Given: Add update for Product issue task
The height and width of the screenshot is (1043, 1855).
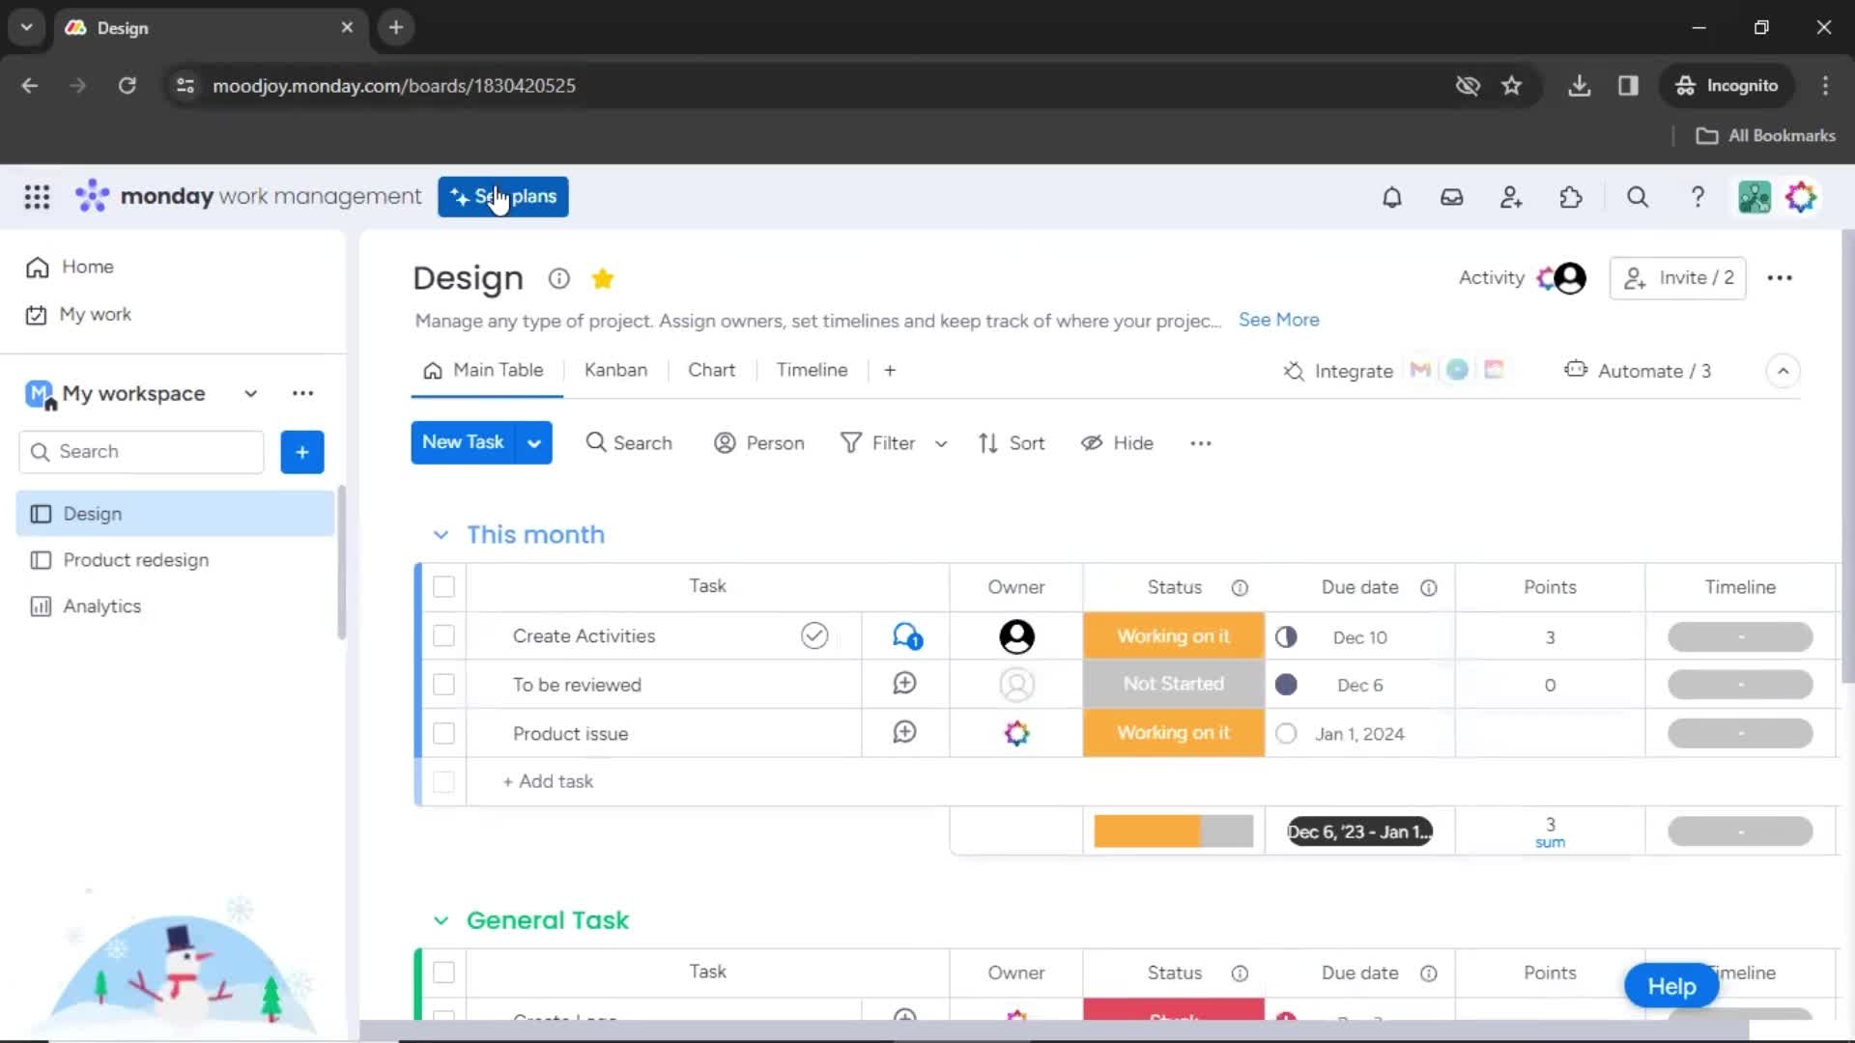Looking at the screenshot, I should click(x=904, y=733).
